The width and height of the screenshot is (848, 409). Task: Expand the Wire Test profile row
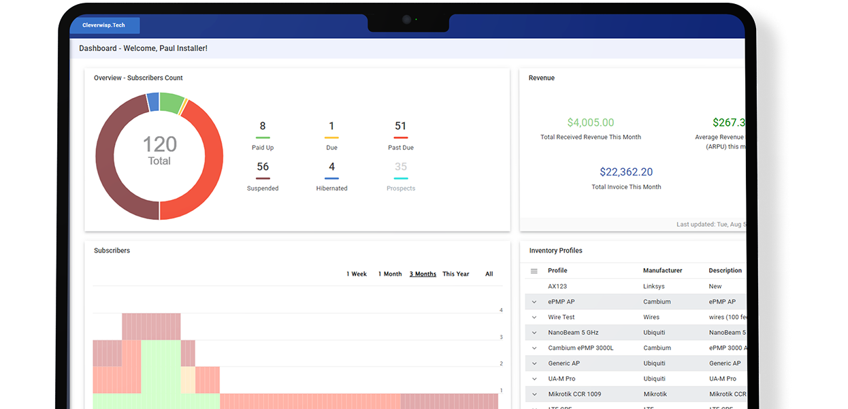pos(534,317)
